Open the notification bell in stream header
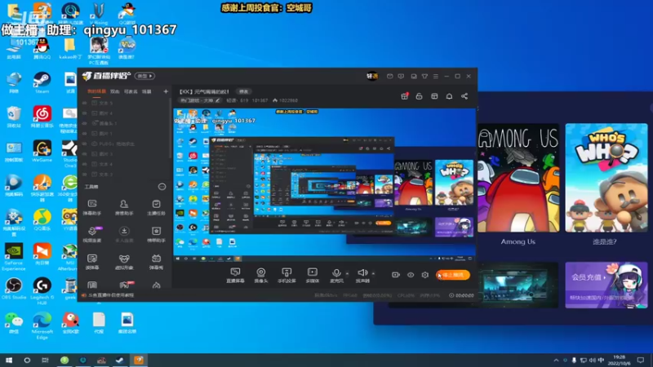The height and width of the screenshot is (367, 653). [450, 96]
